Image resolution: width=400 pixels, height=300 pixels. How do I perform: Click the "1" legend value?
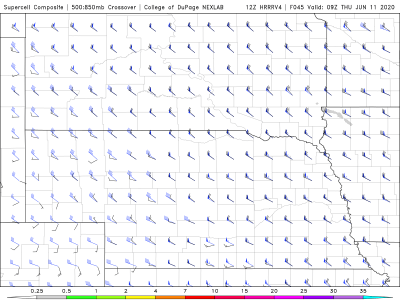[96, 291]
